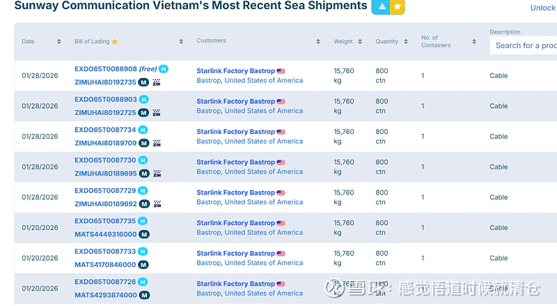Image resolution: width=557 pixels, height=306 pixels.
Task: Click the yellow star favorite button
Action: [x=397, y=6]
